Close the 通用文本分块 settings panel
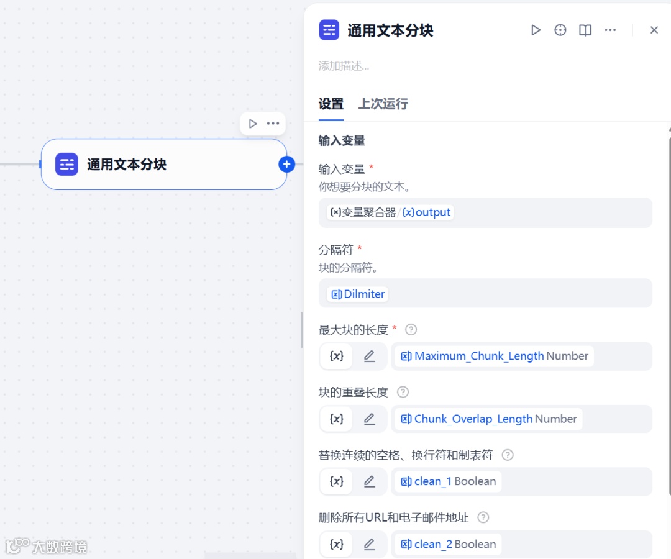This screenshot has width=671, height=559. 654,30
